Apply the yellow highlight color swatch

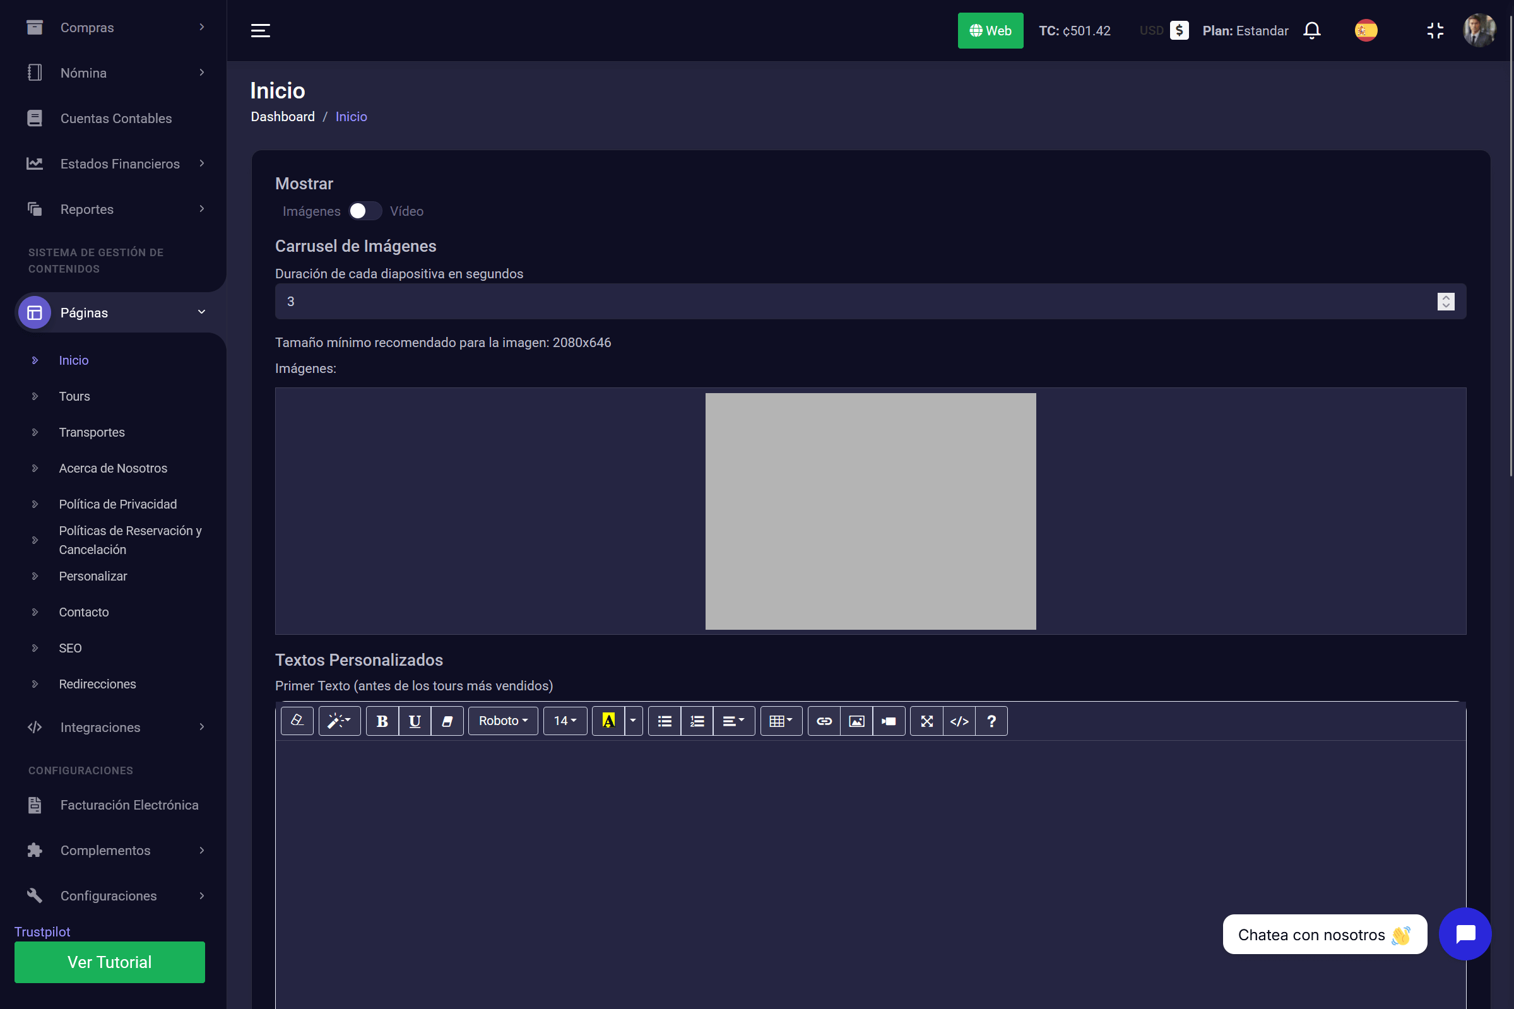pyautogui.click(x=607, y=721)
